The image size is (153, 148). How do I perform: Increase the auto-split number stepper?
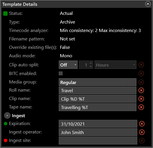[x=91, y=63]
